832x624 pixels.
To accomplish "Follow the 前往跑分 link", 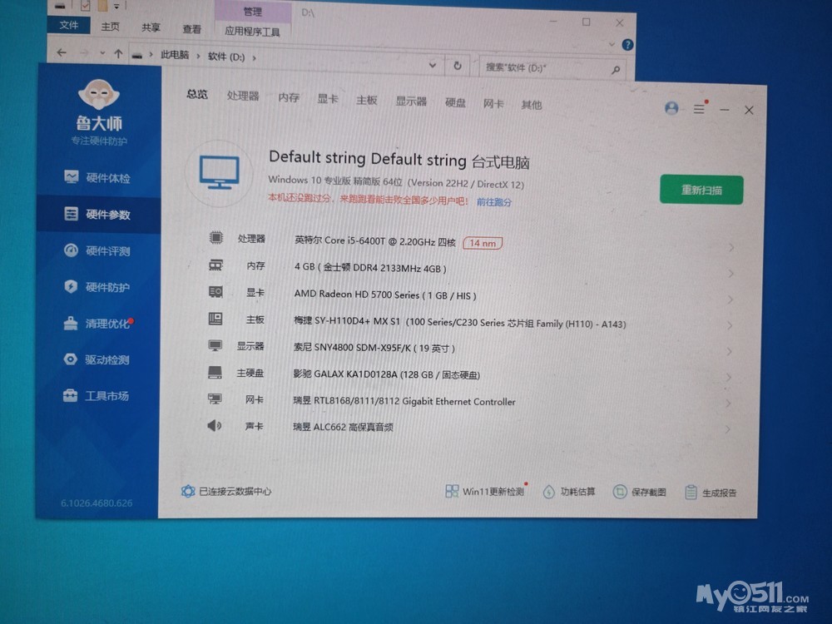I will (494, 201).
